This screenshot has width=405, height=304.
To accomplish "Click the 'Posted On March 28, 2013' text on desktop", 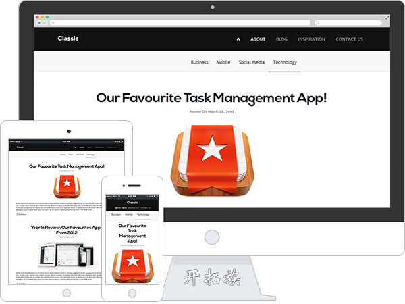I will tap(211, 111).
